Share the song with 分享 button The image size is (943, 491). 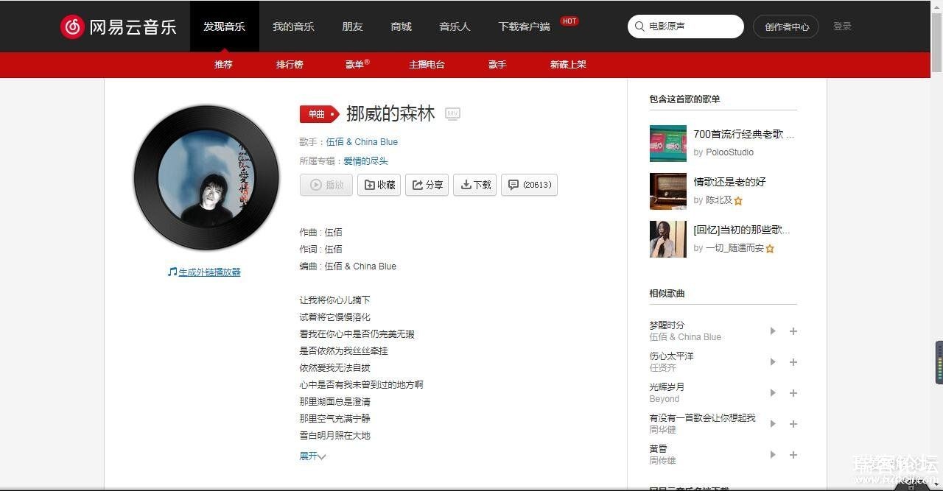click(427, 185)
